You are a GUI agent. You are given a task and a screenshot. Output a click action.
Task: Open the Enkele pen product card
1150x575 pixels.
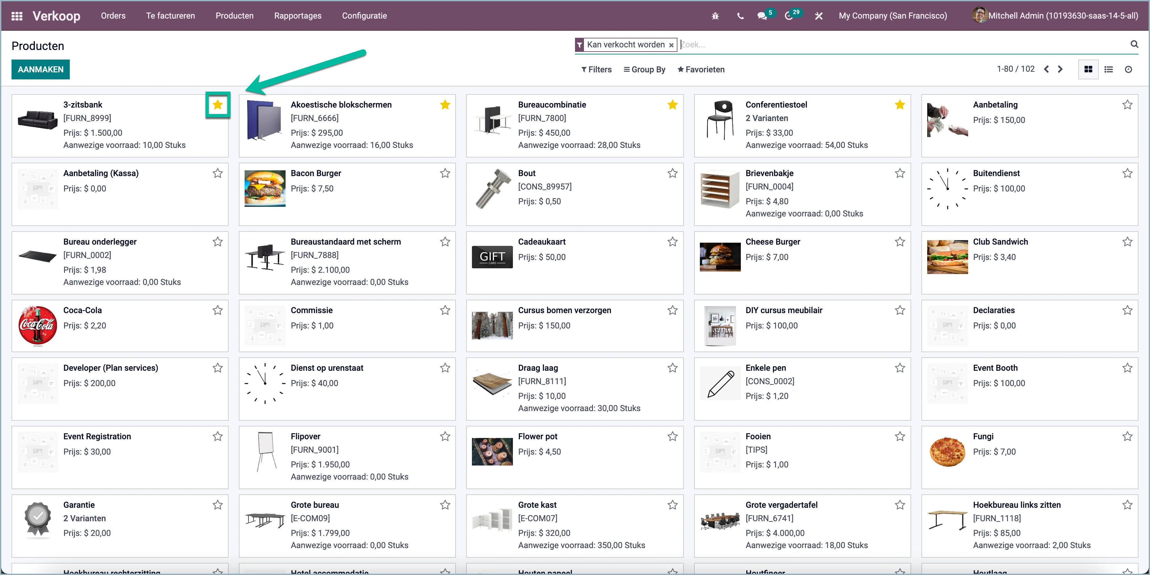[x=802, y=389]
